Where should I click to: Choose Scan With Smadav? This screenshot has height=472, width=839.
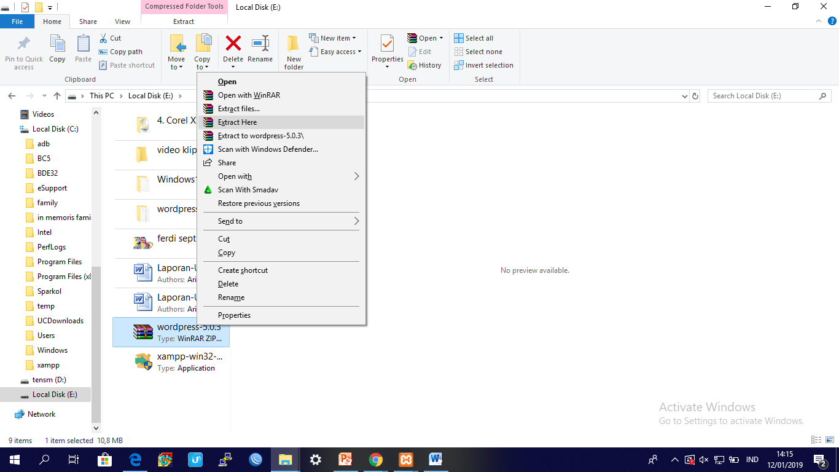click(282, 190)
